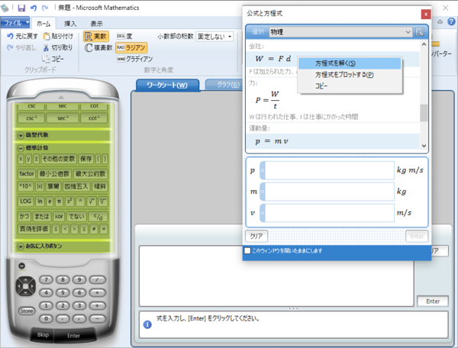Expand the 線型代数 section

21,135
